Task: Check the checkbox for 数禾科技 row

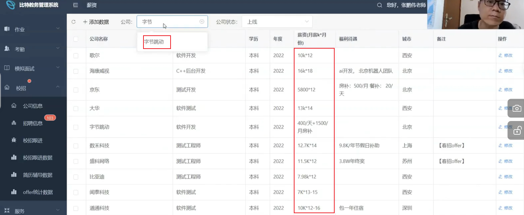Action: tap(76, 146)
